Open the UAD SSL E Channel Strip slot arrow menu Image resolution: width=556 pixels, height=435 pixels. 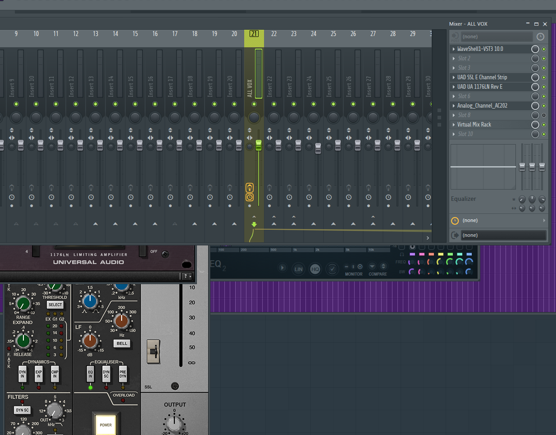pyautogui.click(x=454, y=77)
